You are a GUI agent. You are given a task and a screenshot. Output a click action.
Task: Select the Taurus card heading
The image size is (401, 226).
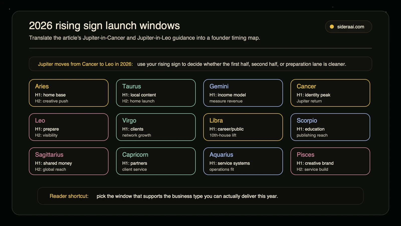[x=132, y=86]
